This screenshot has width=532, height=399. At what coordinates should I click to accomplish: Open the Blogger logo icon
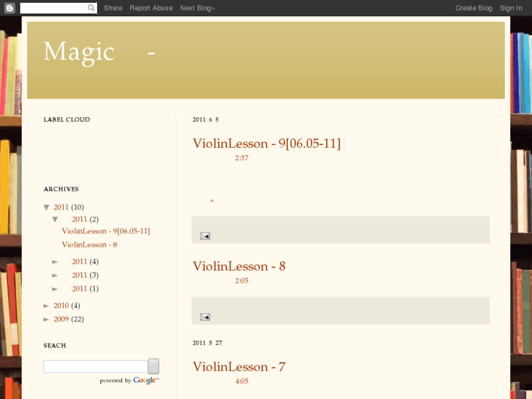(x=10, y=8)
